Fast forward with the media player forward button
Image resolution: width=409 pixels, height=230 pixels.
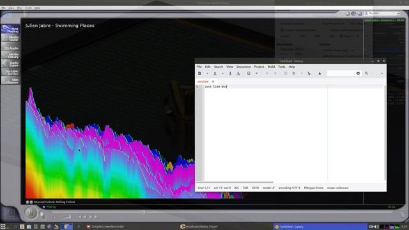[91, 217]
